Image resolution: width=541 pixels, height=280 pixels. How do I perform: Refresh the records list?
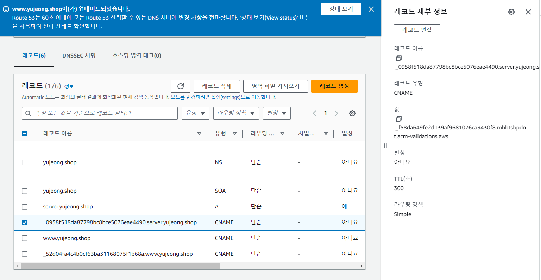pyautogui.click(x=181, y=86)
